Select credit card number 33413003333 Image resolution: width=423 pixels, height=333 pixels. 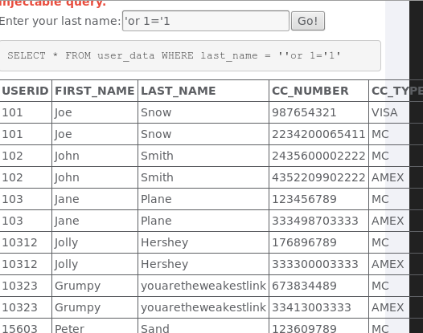point(311,307)
